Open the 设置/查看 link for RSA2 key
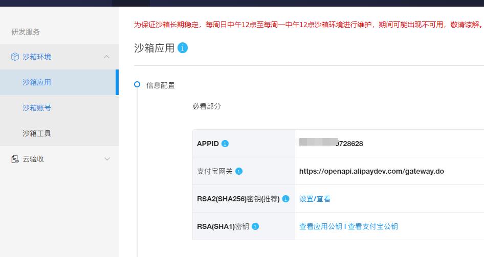The width and height of the screenshot is (484, 257). coord(315,199)
